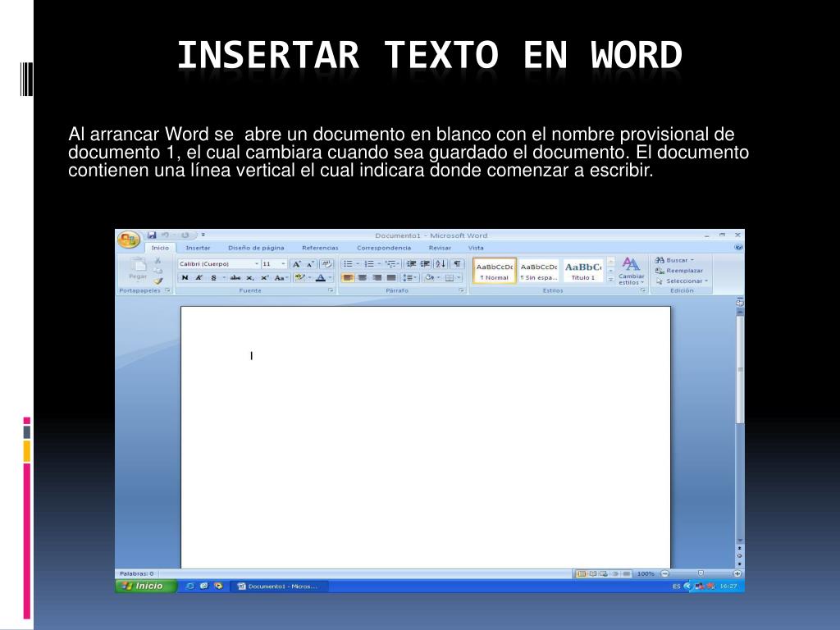
Task: Apply the font color A button
Action: (x=321, y=277)
